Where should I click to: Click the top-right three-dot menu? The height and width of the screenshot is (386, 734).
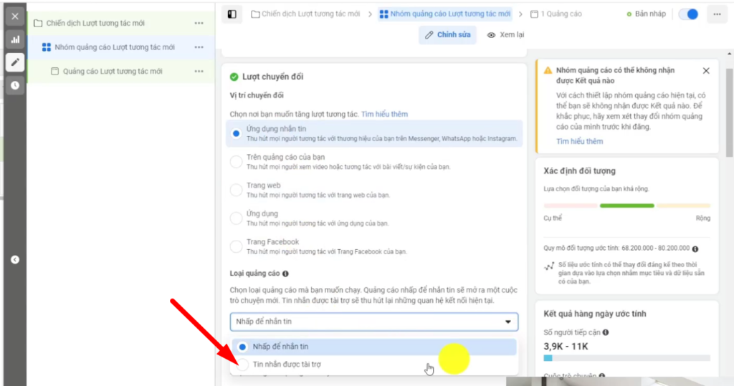(717, 14)
